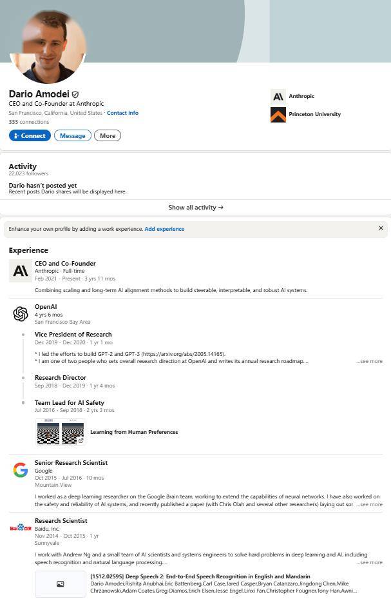Open Princeton University logo icon
Image resolution: width=391 pixels, height=599 pixels.
278,115
